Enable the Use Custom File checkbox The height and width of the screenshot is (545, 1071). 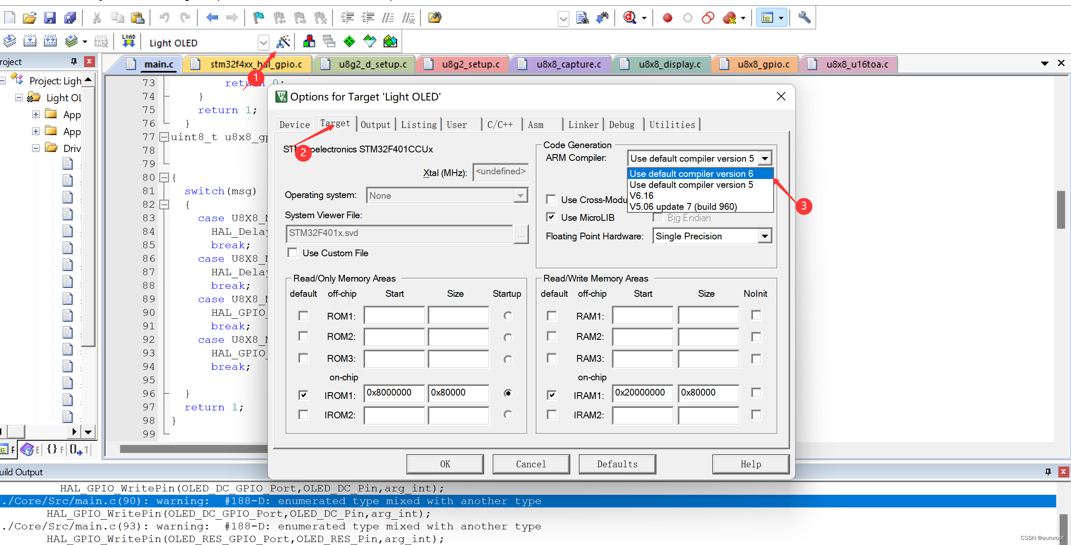click(292, 252)
